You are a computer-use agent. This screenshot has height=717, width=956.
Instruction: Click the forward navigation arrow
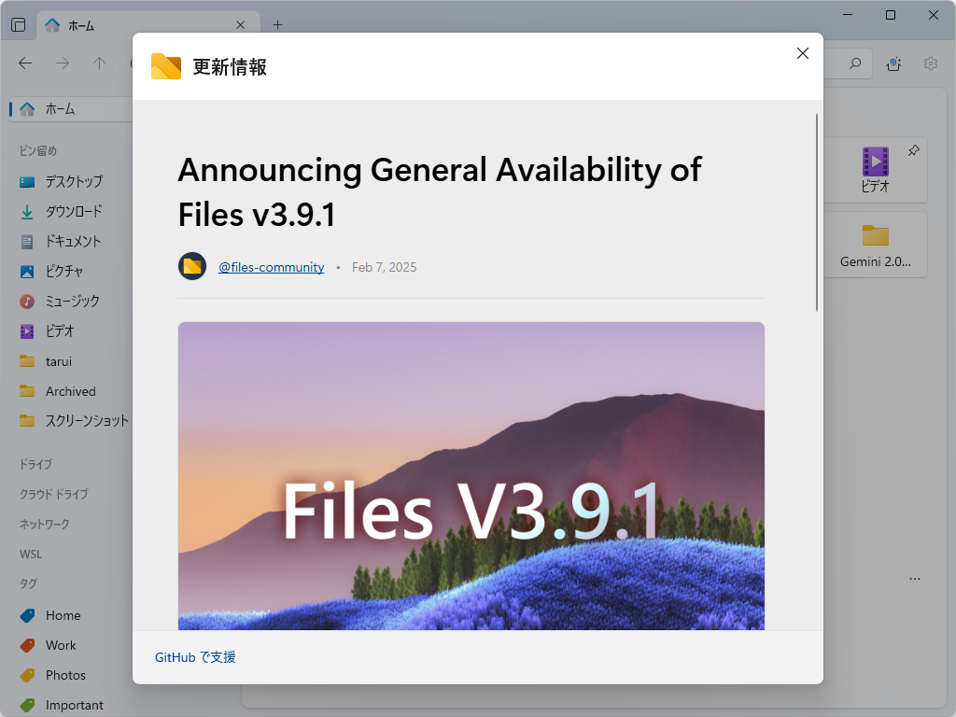click(x=63, y=63)
